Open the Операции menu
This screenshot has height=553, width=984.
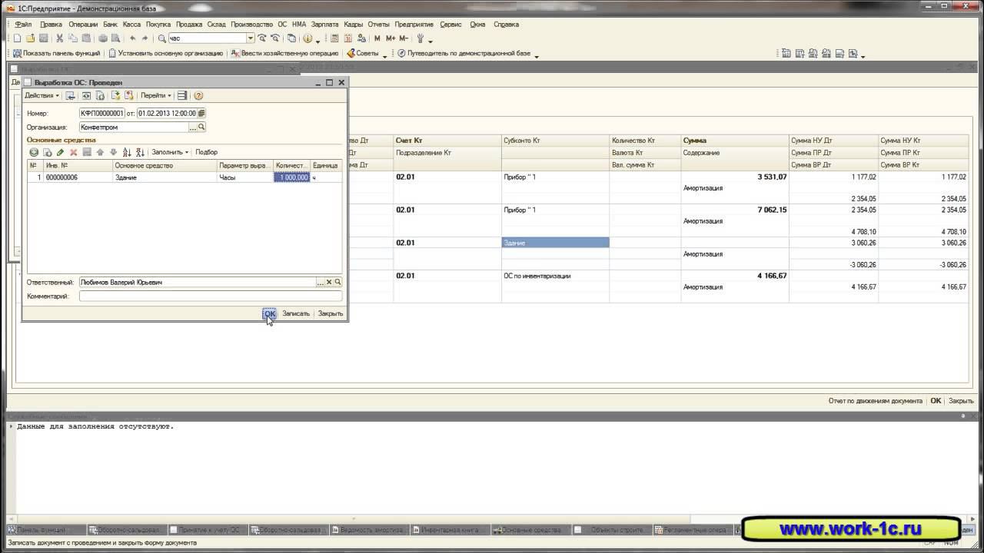(83, 24)
